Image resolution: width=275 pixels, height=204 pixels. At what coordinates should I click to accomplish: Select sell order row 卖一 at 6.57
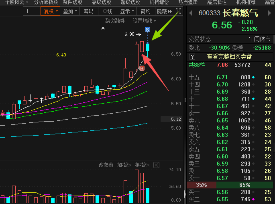[230, 178]
